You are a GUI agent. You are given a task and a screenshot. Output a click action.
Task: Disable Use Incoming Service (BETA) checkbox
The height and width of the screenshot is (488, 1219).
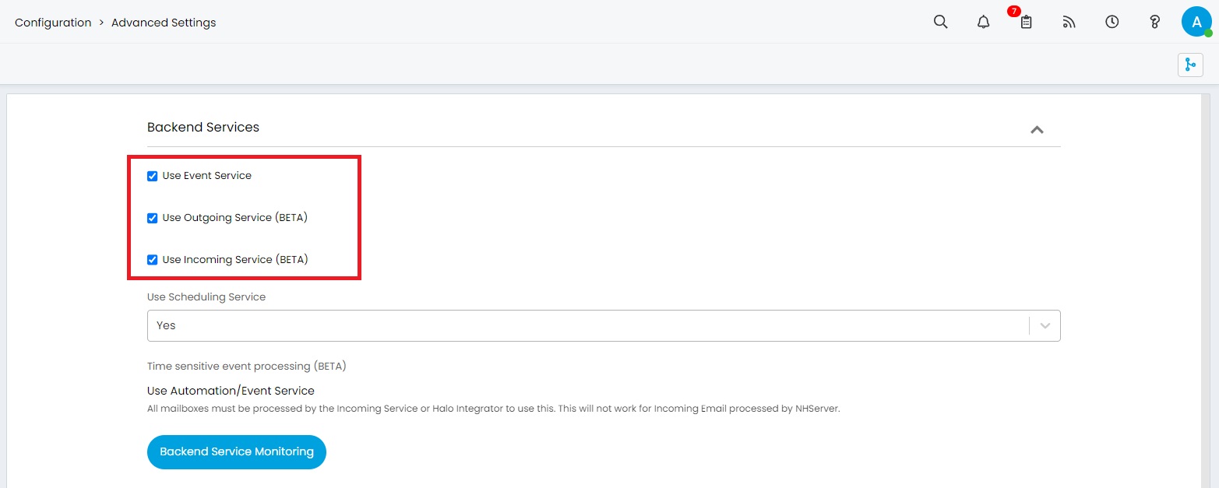[153, 260]
